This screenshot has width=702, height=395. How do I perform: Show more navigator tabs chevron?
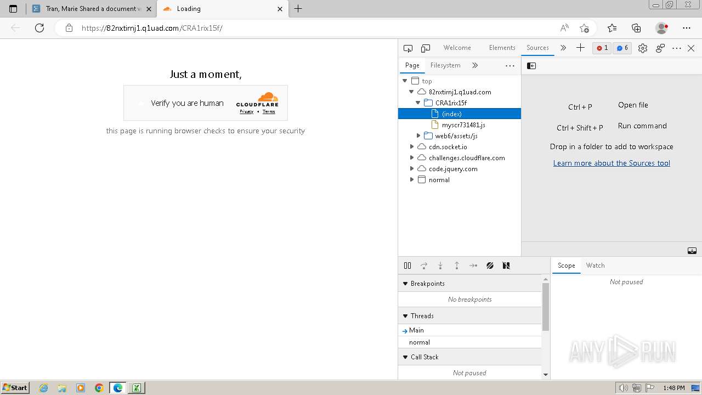[475, 65]
